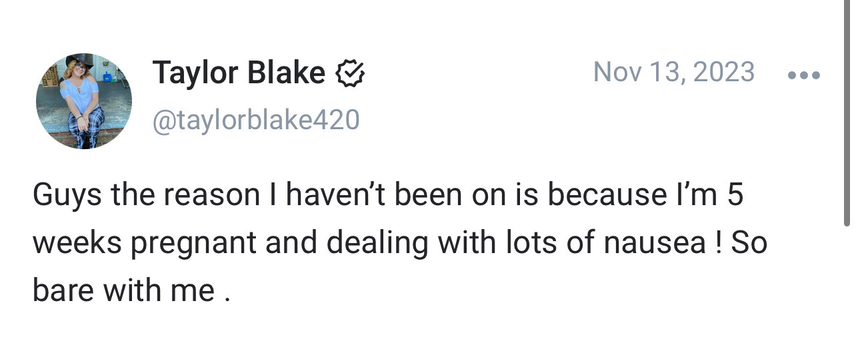Viewport: 856px width, 349px height.
Task: Click the word "been" in the post
Action: click(x=424, y=195)
